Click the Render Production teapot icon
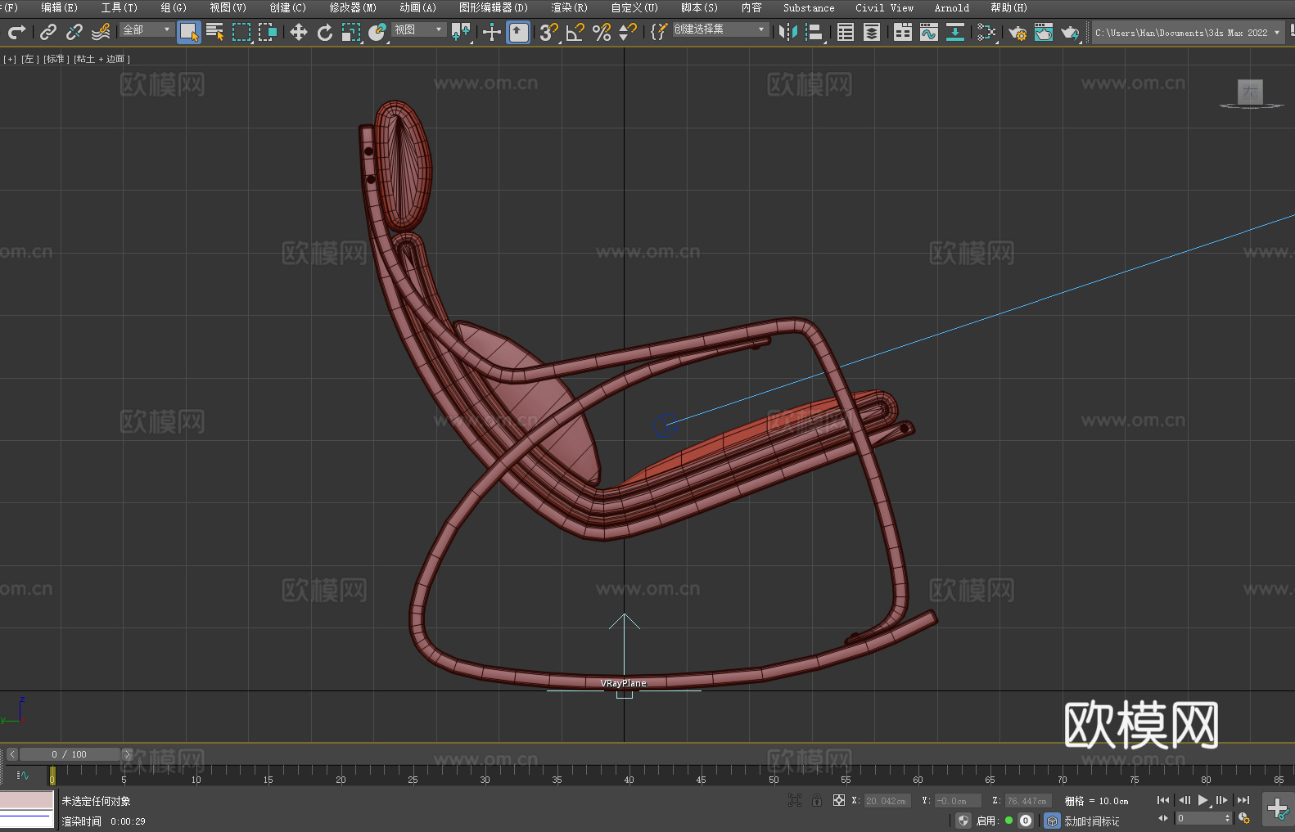Viewport: 1295px width, 832px height. click(x=1070, y=32)
